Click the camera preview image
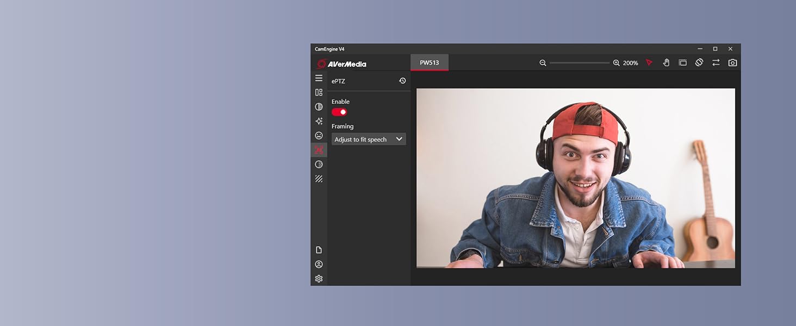796x326 pixels. click(575, 178)
